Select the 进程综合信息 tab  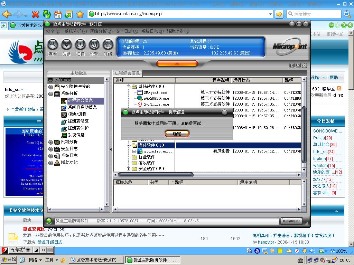point(127,73)
